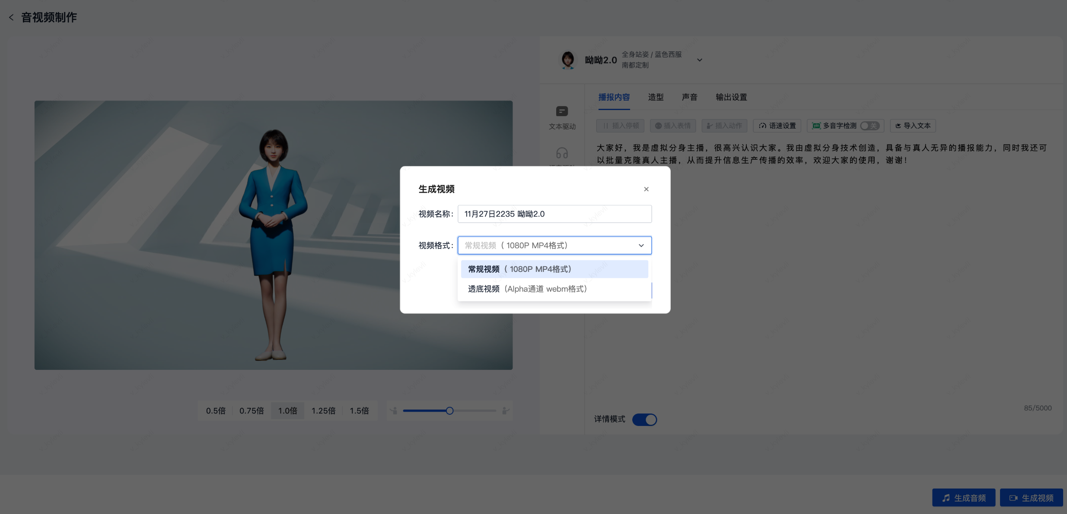
Task: Click the 视频名称 input field
Action: coord(554,214)
